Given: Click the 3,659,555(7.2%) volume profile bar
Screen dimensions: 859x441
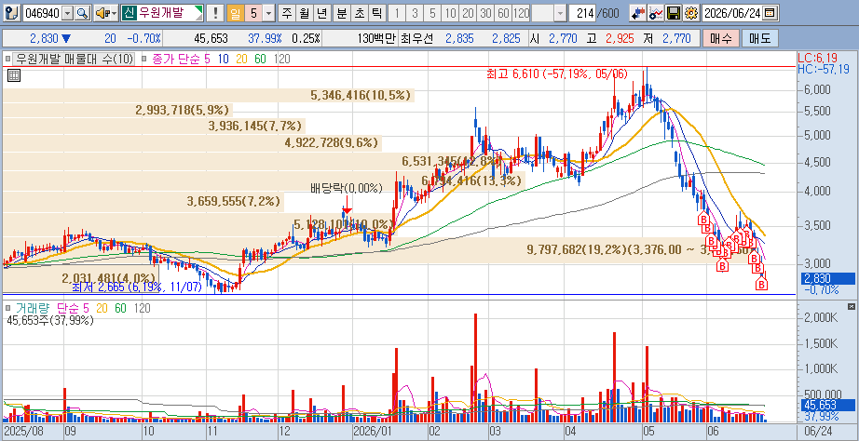Looking at the screenshot, I should [143, 202].
